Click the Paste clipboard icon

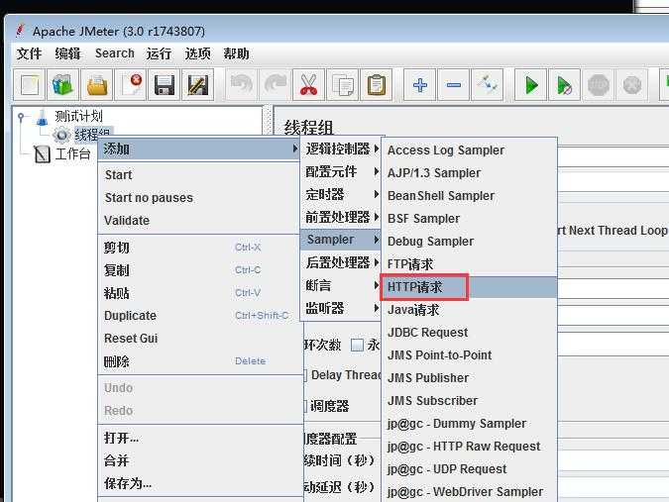[x=377, y=84]
